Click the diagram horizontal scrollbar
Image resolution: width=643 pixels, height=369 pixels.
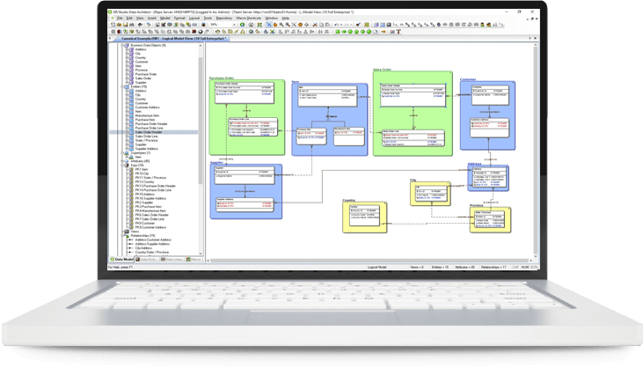369,260
